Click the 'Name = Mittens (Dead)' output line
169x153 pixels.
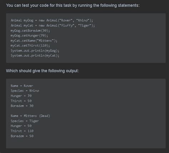point(30,116)
